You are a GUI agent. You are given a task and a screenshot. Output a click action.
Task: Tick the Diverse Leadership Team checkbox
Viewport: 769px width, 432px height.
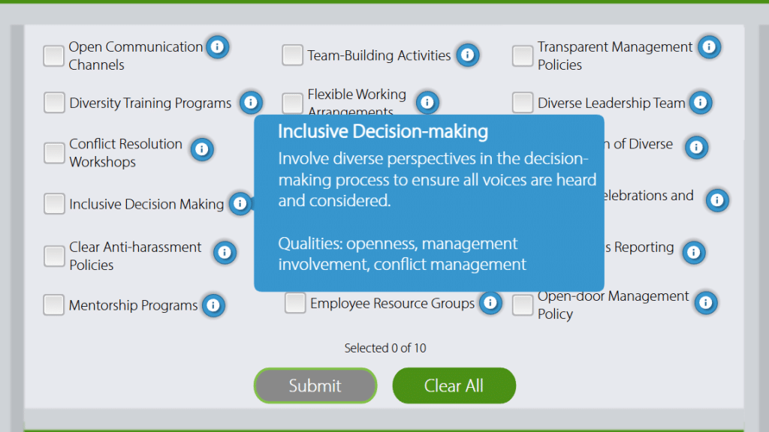pyautogui.click(x=522, y=103)
